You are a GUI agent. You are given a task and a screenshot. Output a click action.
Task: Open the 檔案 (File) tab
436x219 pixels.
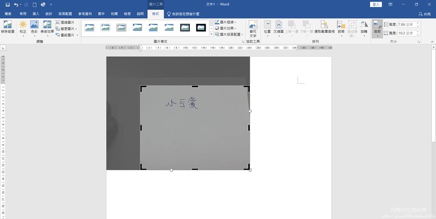click(x=8, y=14)
